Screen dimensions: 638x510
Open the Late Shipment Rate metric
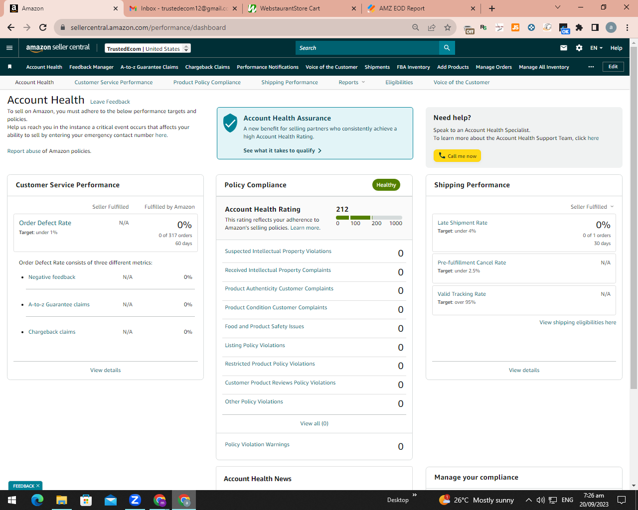(463, 223)
